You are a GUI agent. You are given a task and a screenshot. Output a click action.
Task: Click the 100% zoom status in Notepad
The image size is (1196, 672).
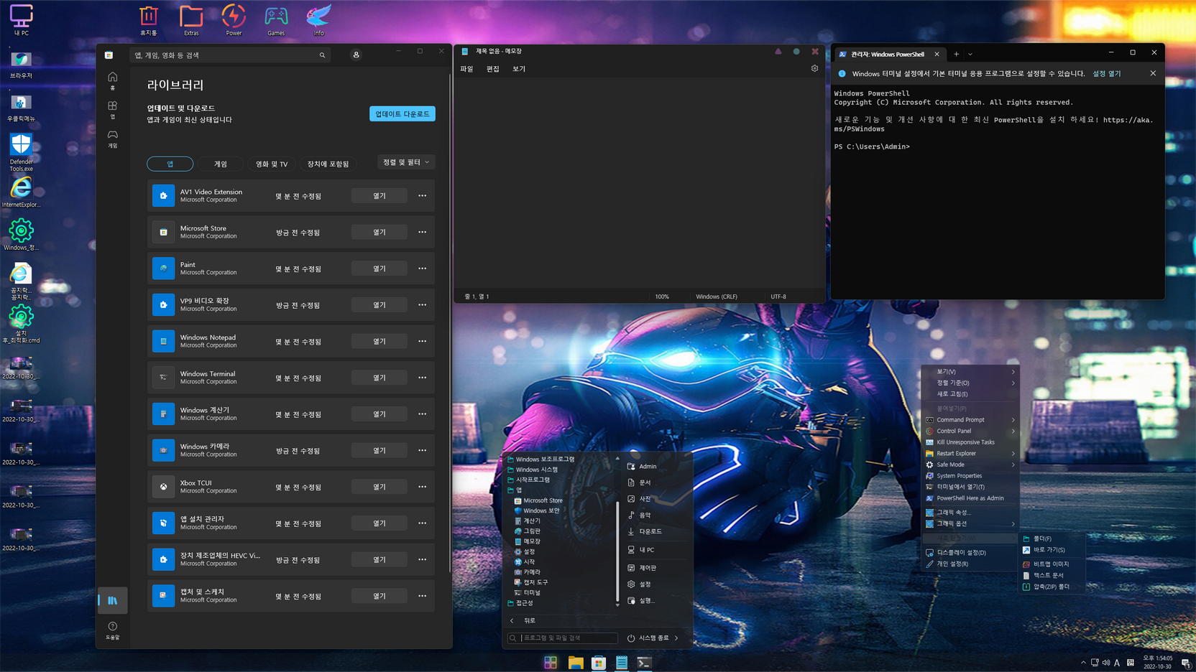pos(662,297)
